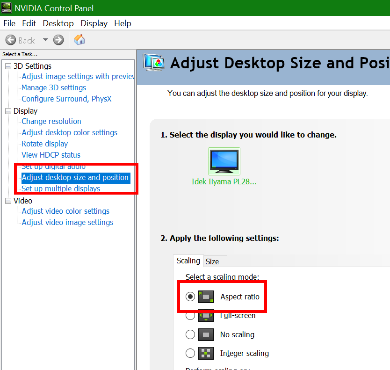Click the 3D Settings category label

(32, 66)
